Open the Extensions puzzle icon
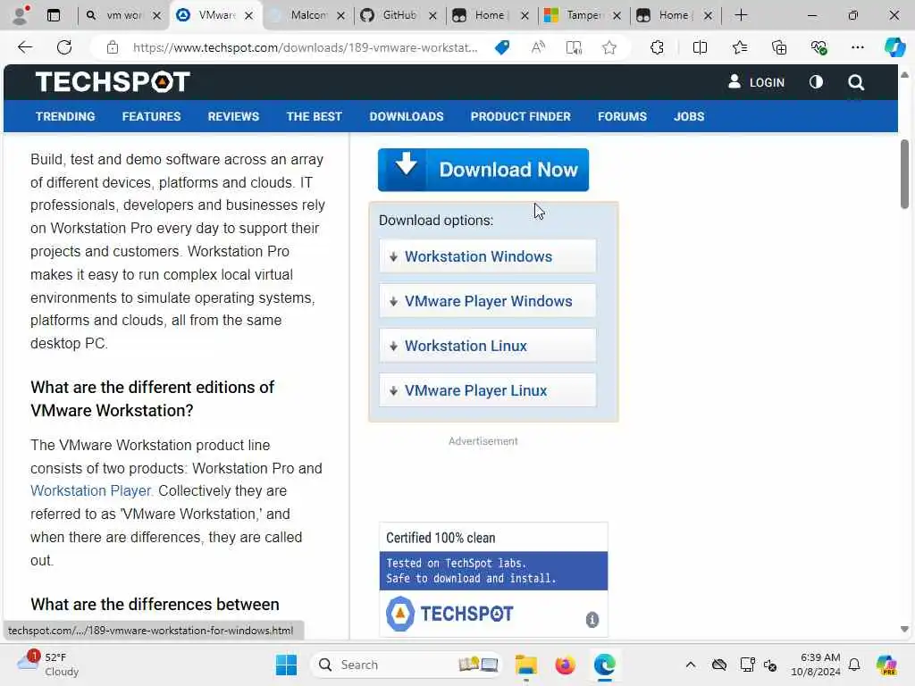This screenshot has width=915, height=686. click(x=657, y=47)
